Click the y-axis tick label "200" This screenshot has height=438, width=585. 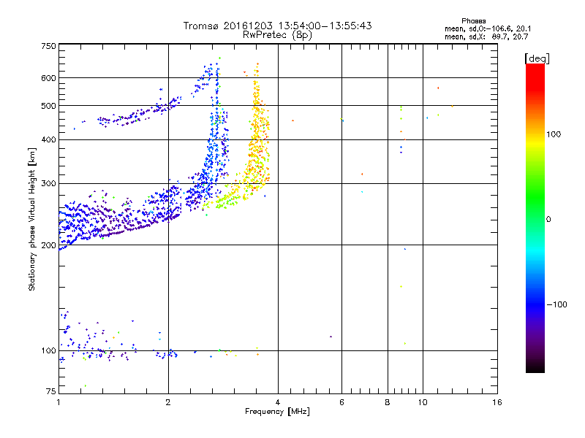coord(48,245)
